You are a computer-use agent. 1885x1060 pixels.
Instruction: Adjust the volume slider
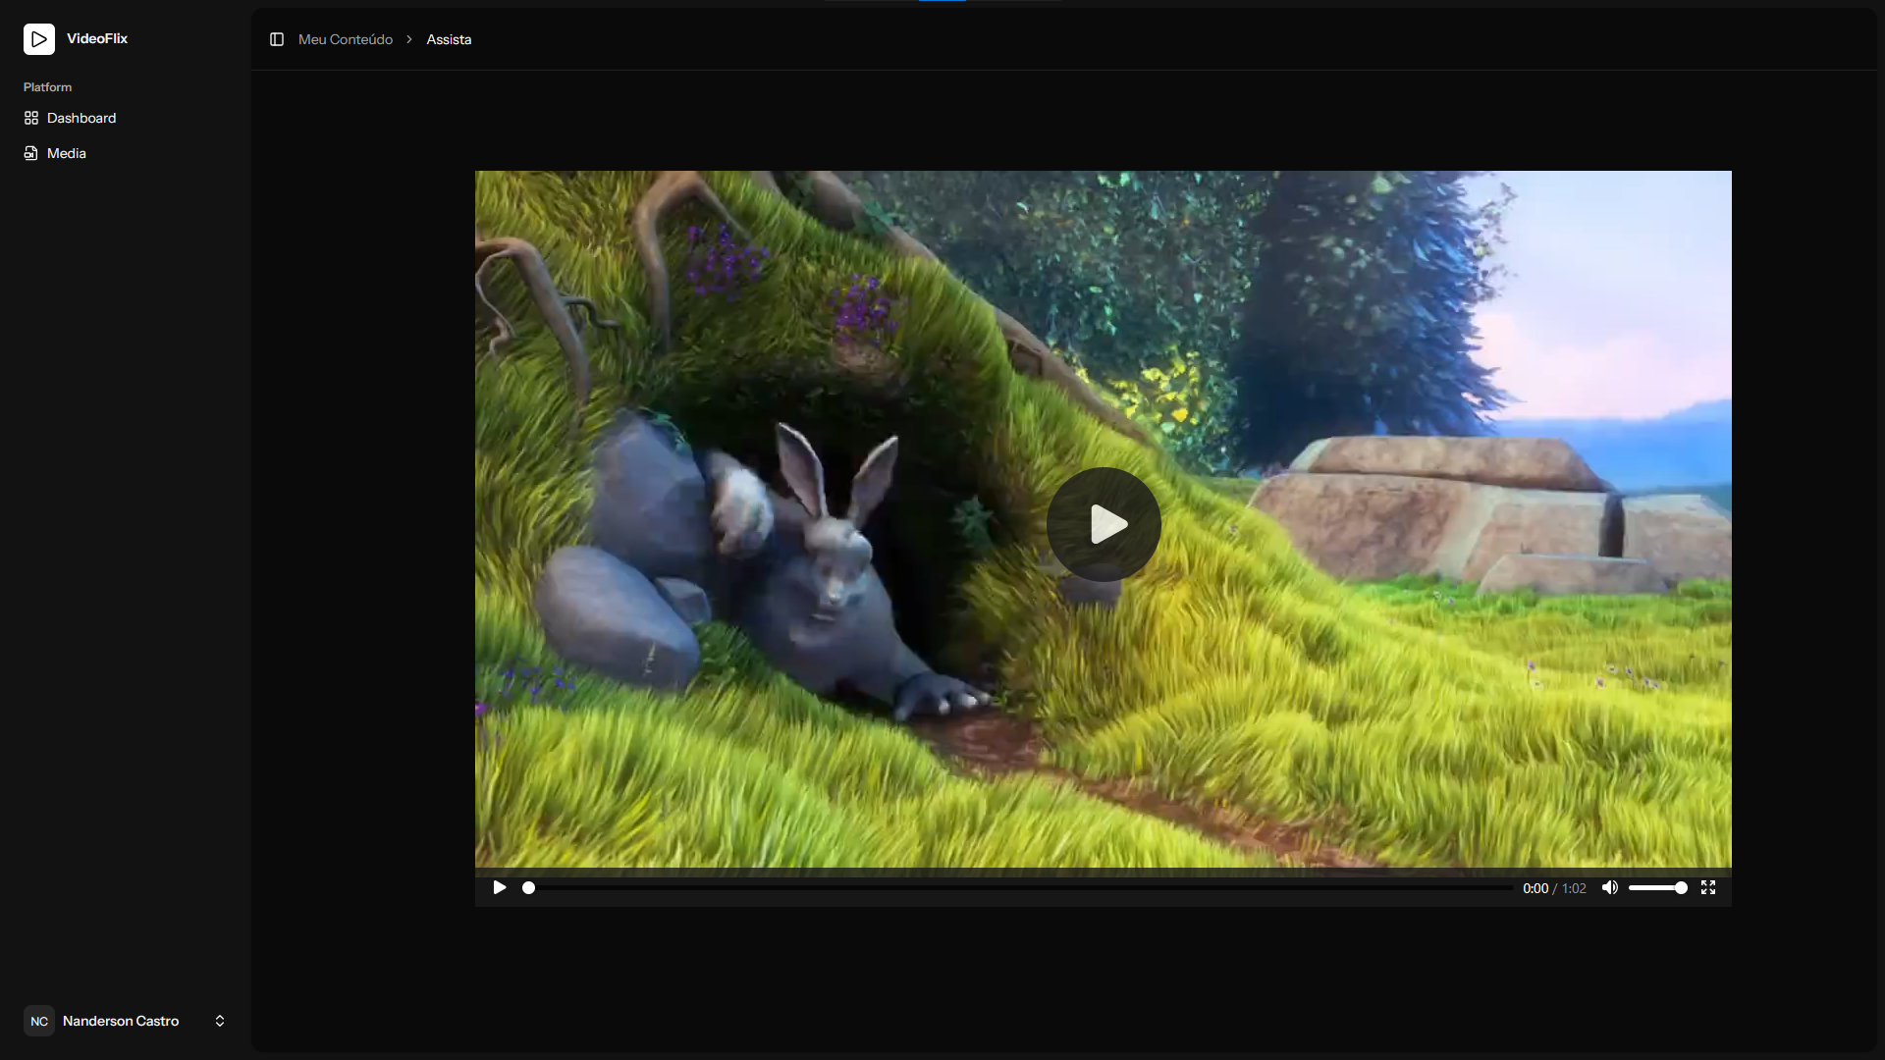click(x=1657, y=887)
